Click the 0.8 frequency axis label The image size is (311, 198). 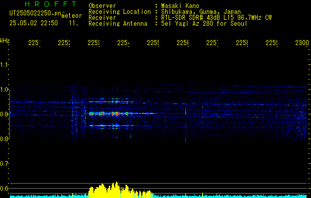4,139
